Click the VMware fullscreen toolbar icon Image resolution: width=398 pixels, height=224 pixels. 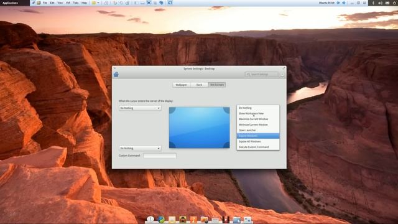coord(149,2)
